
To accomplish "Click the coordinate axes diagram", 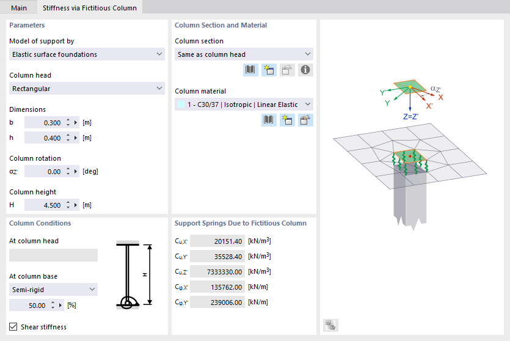I will click(x=412, y=99).
